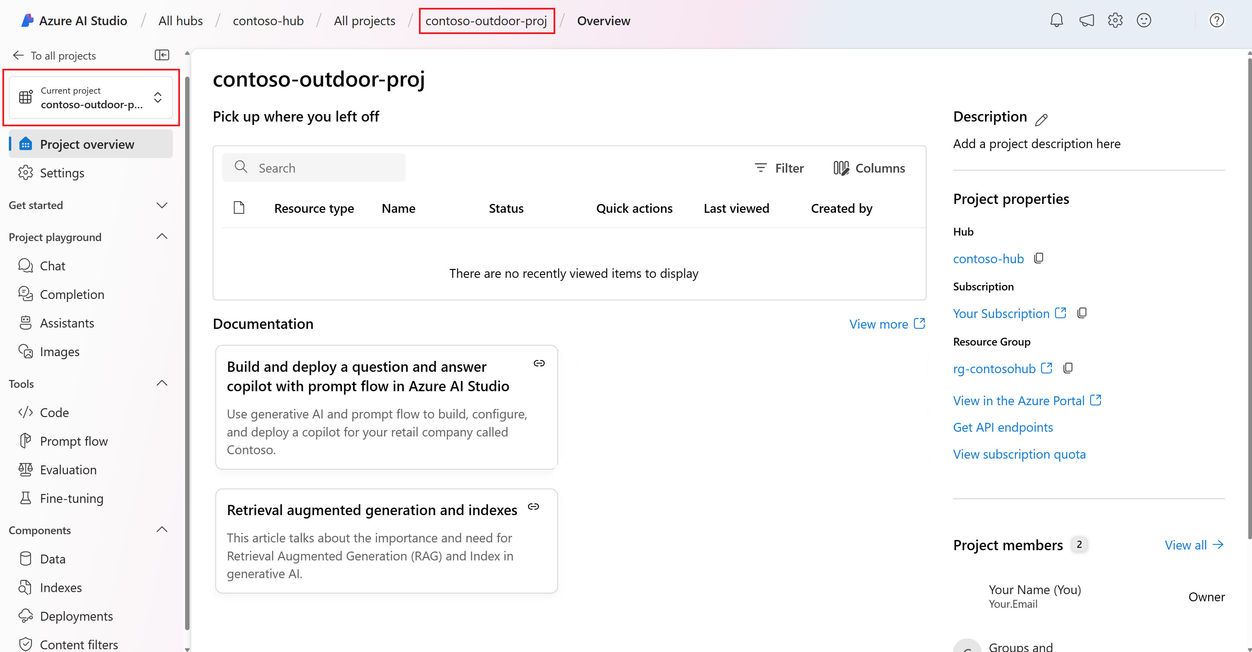Click the Azure AI Studio logo

pyautogui.click(x=27, y=20)
